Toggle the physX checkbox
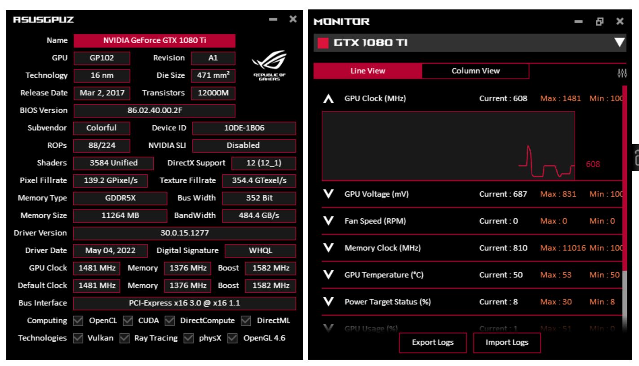Image resolution: width=639 pixels, height=366 pixels. pos(188,338)
